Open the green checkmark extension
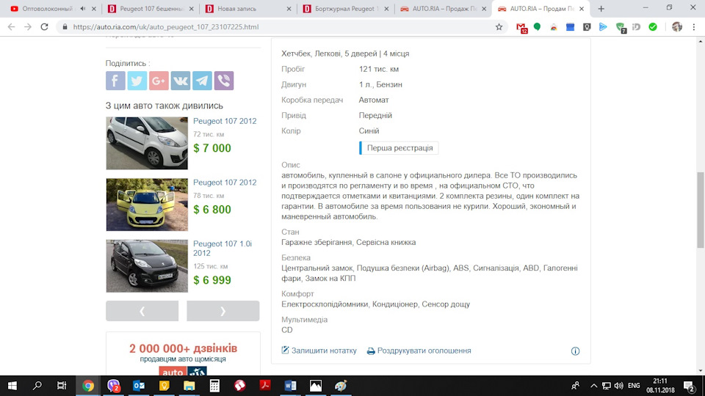Image resolution: width=705 pixels, height=396 pixels. (x=653, y=27)
